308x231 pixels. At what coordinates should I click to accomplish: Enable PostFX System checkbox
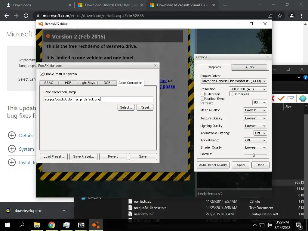42,74
